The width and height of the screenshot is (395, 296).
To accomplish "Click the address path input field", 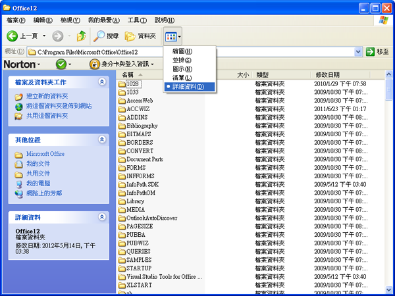I will click(x=191, y=52).
